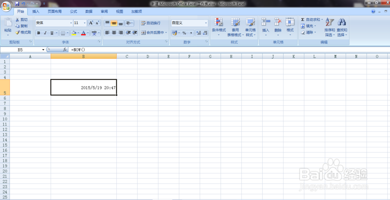The height and width of the screenshot is (200, 390).
Task: Click the increase font size icon
Action: (91, 23)
